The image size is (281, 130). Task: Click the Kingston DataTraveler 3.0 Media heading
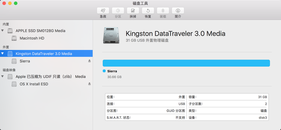tap(175, 33)
